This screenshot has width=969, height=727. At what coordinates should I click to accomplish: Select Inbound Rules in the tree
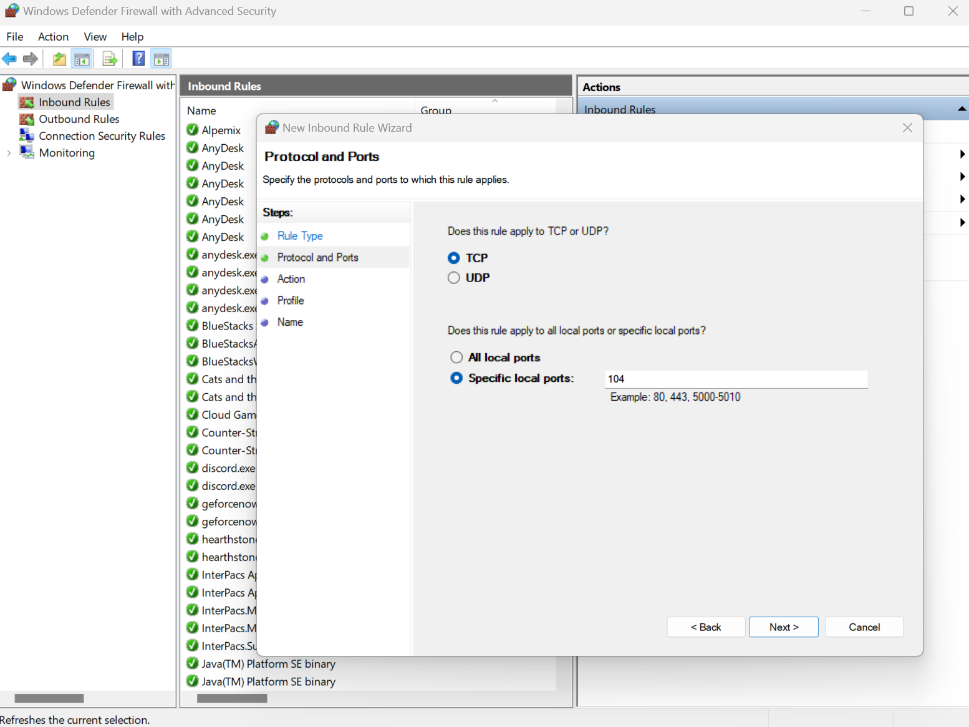[74, 102]
